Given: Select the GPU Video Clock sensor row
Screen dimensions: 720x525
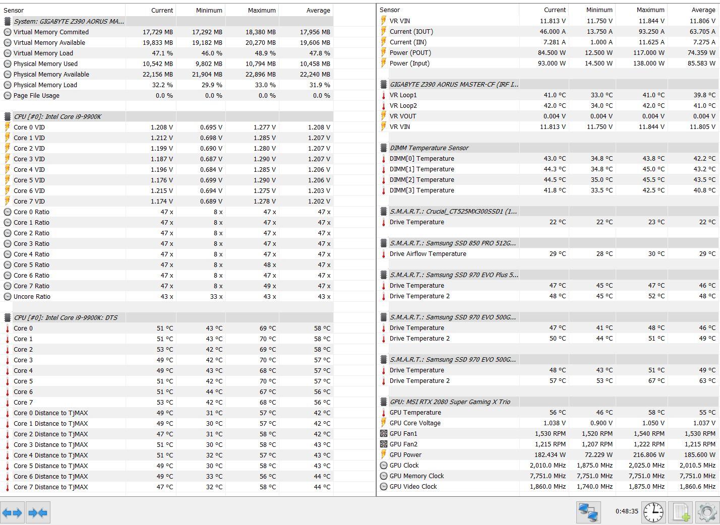Looking at the screenshot, I should pyautogui.click(x=549, y=487).
